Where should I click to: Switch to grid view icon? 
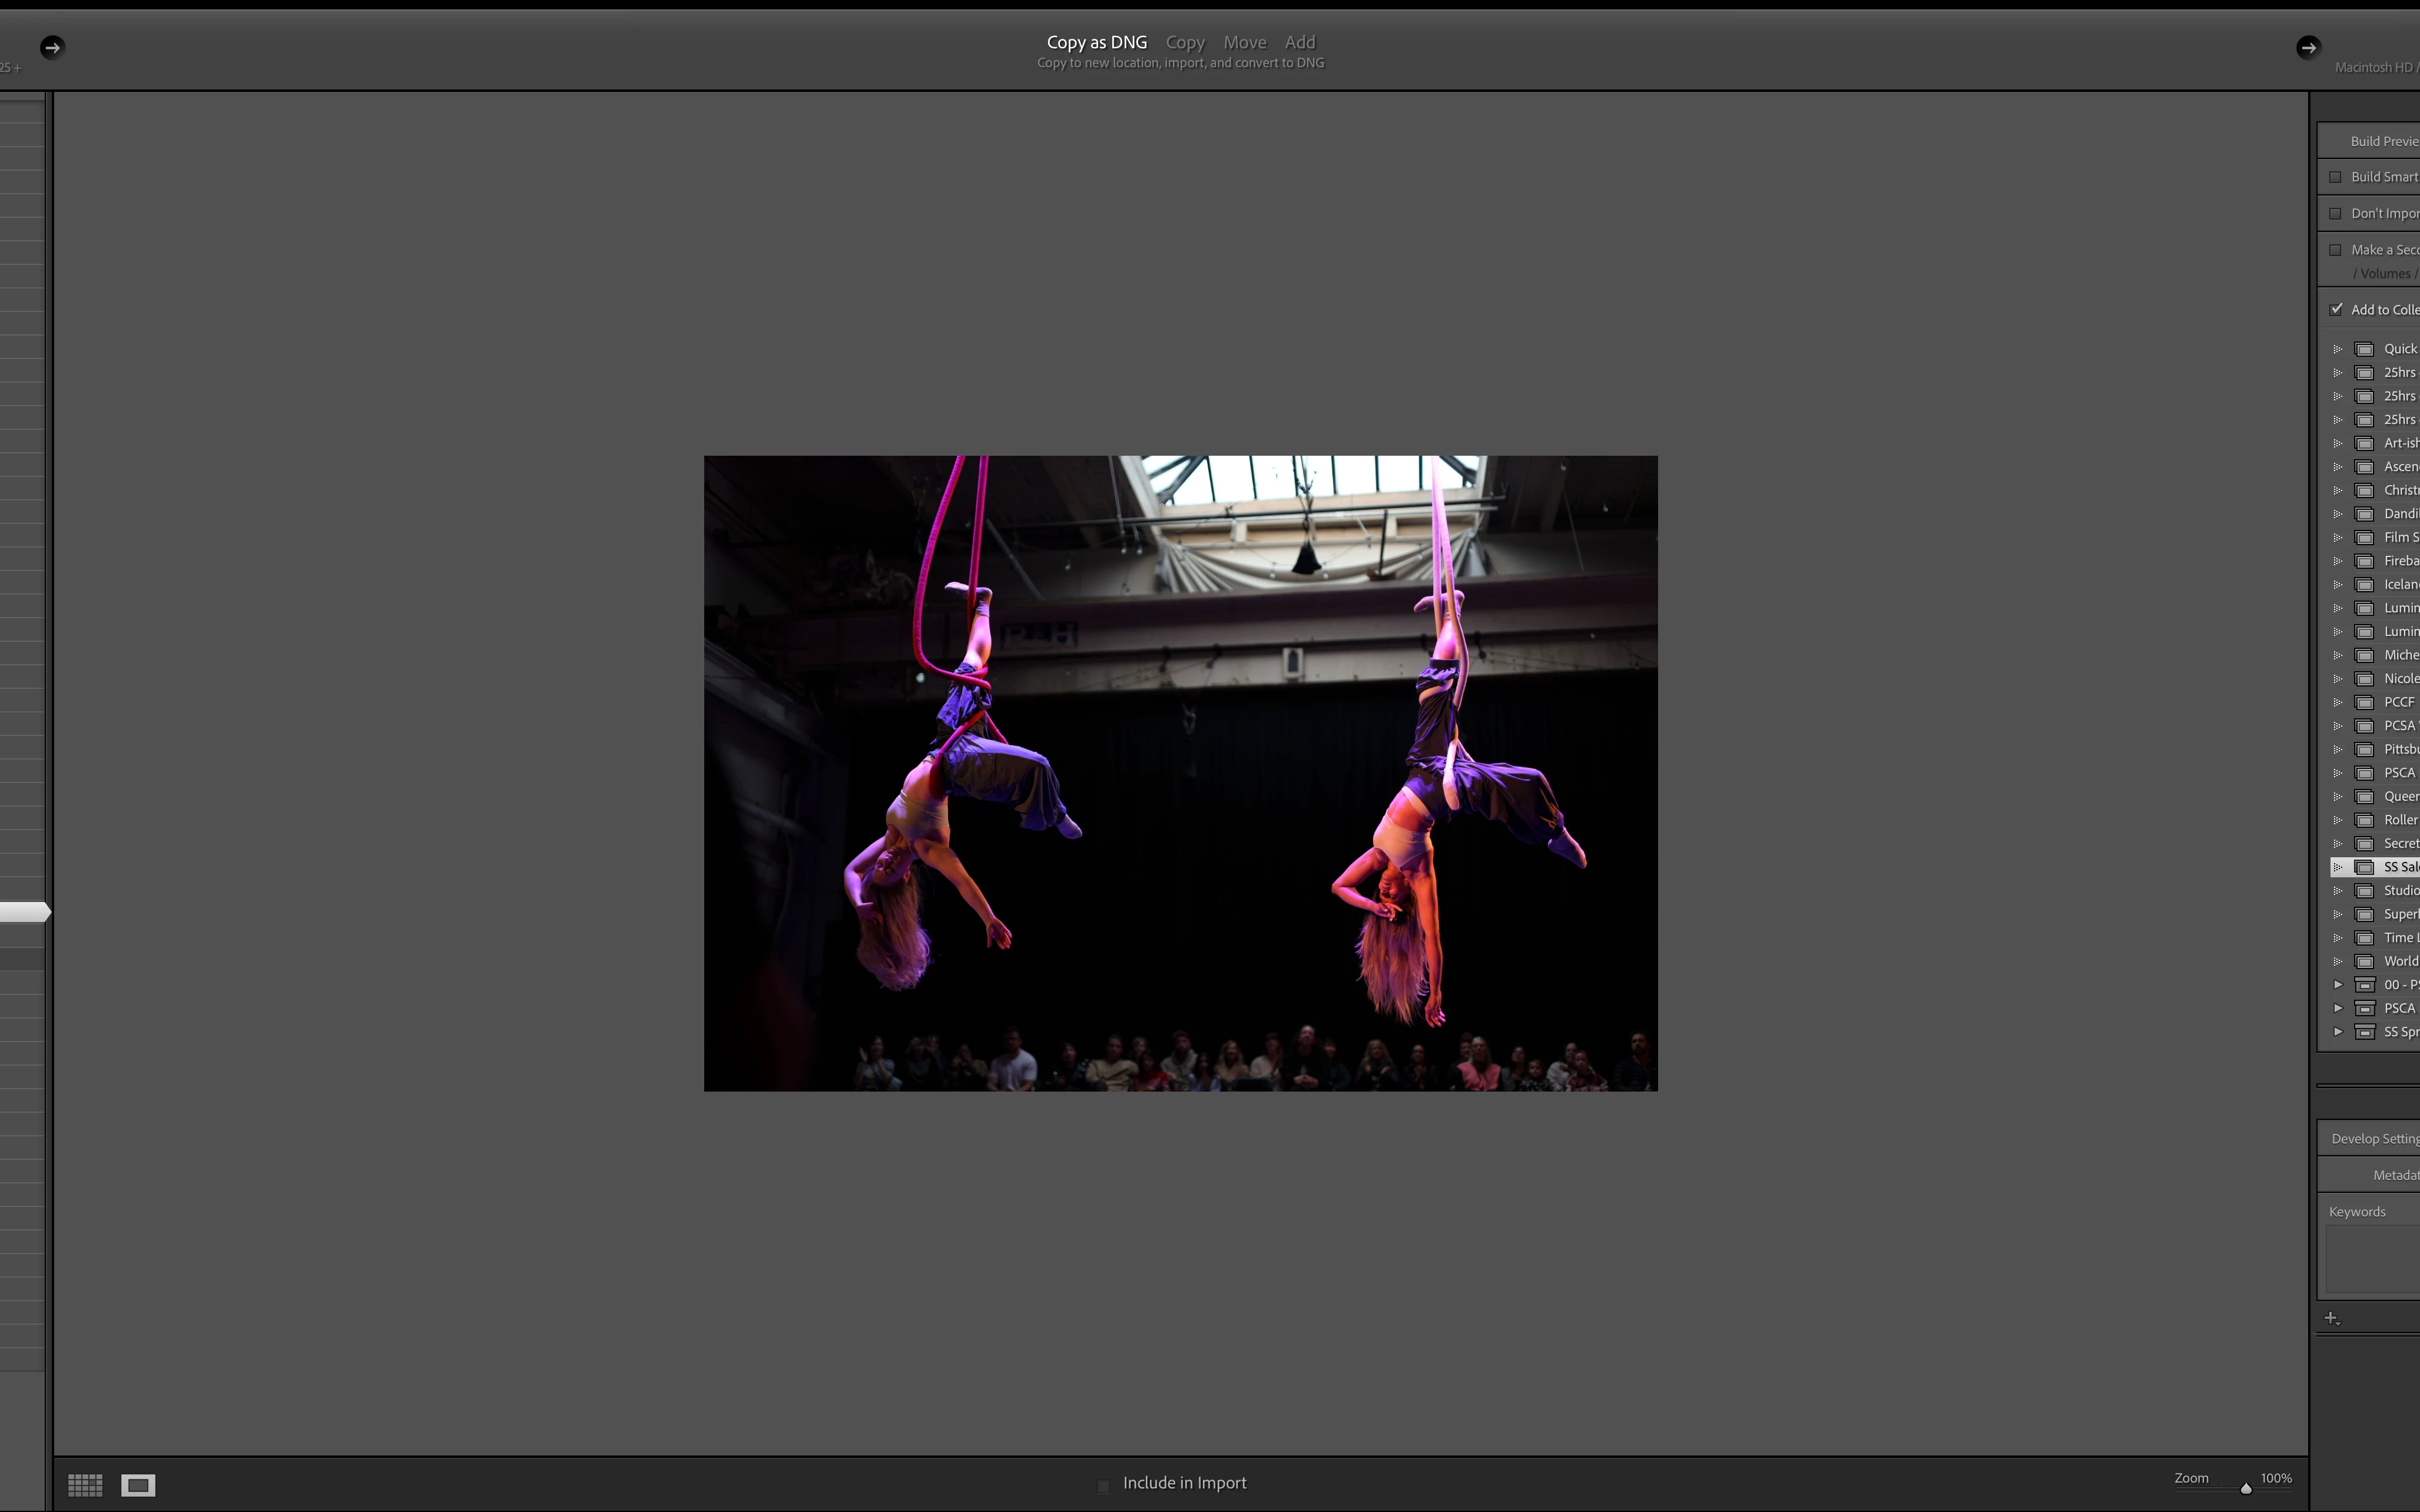click(x=85, y=1485)
